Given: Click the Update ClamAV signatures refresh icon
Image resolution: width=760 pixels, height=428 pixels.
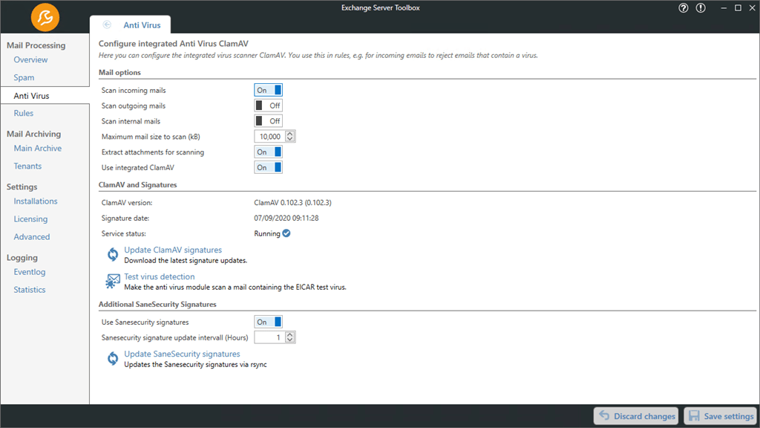Looking at the screenshot, I should point(112,253).
